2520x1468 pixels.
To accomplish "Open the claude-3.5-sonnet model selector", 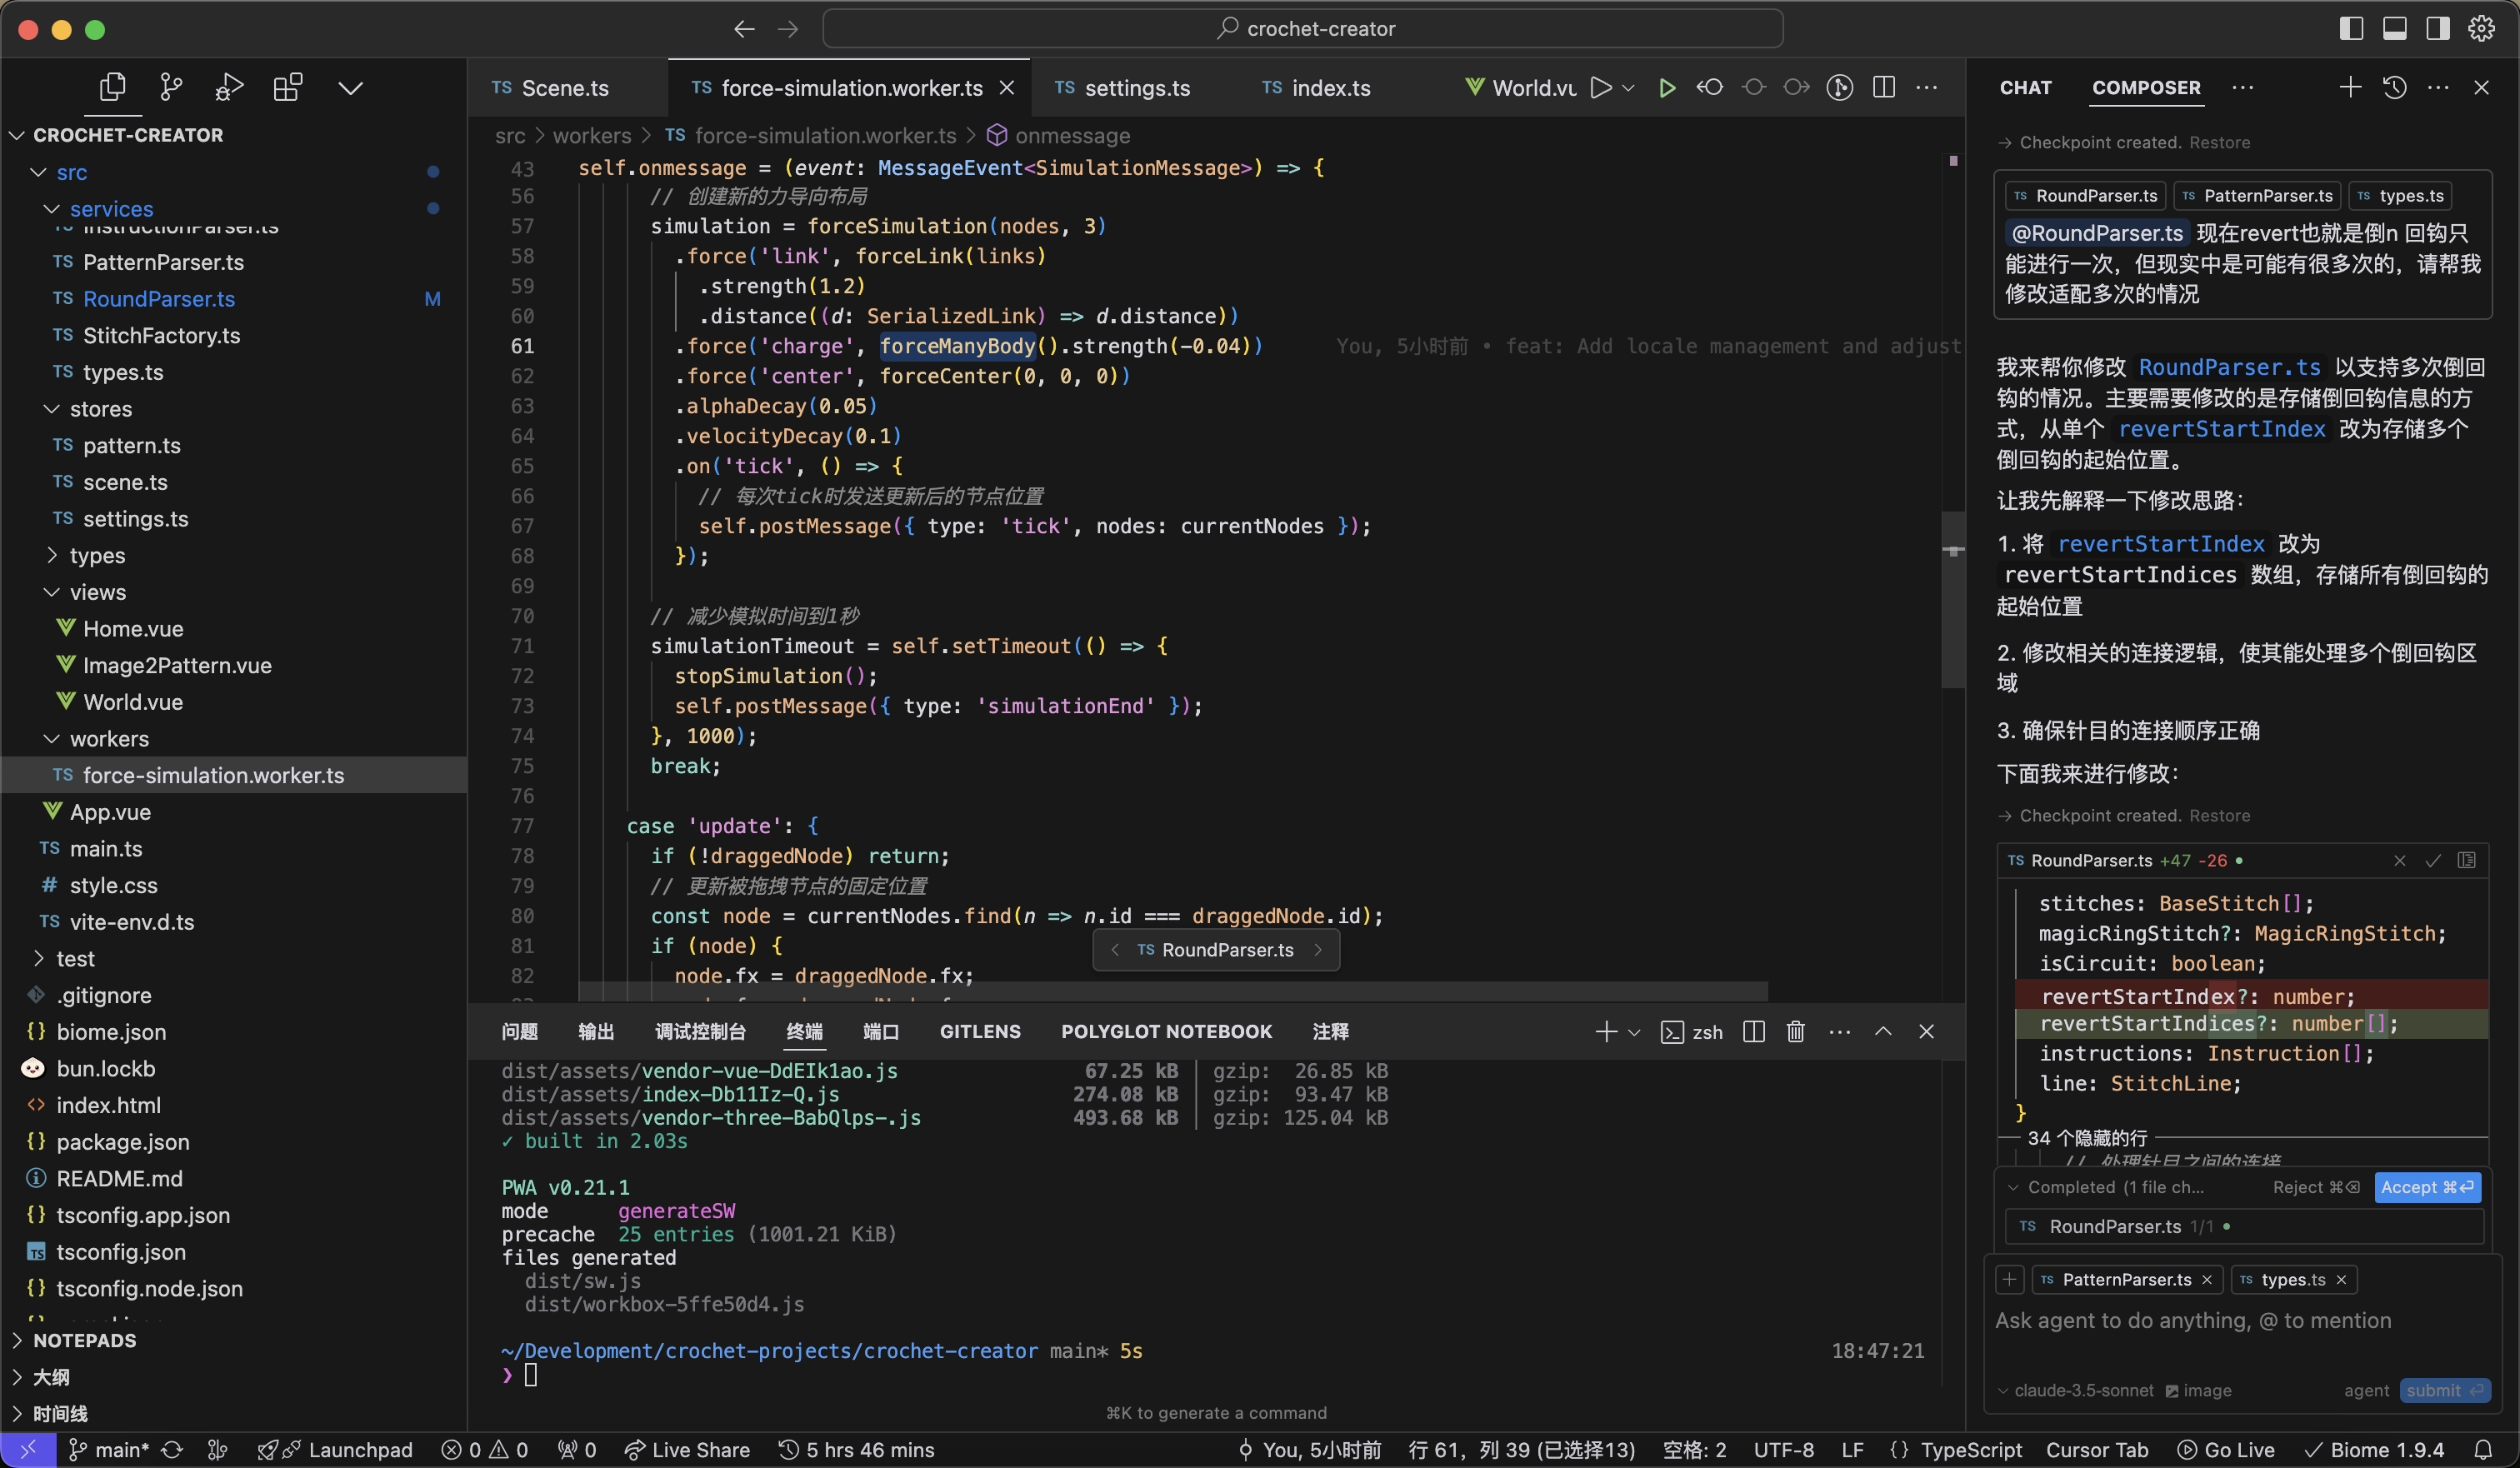I will [x=2075, y=1390].
